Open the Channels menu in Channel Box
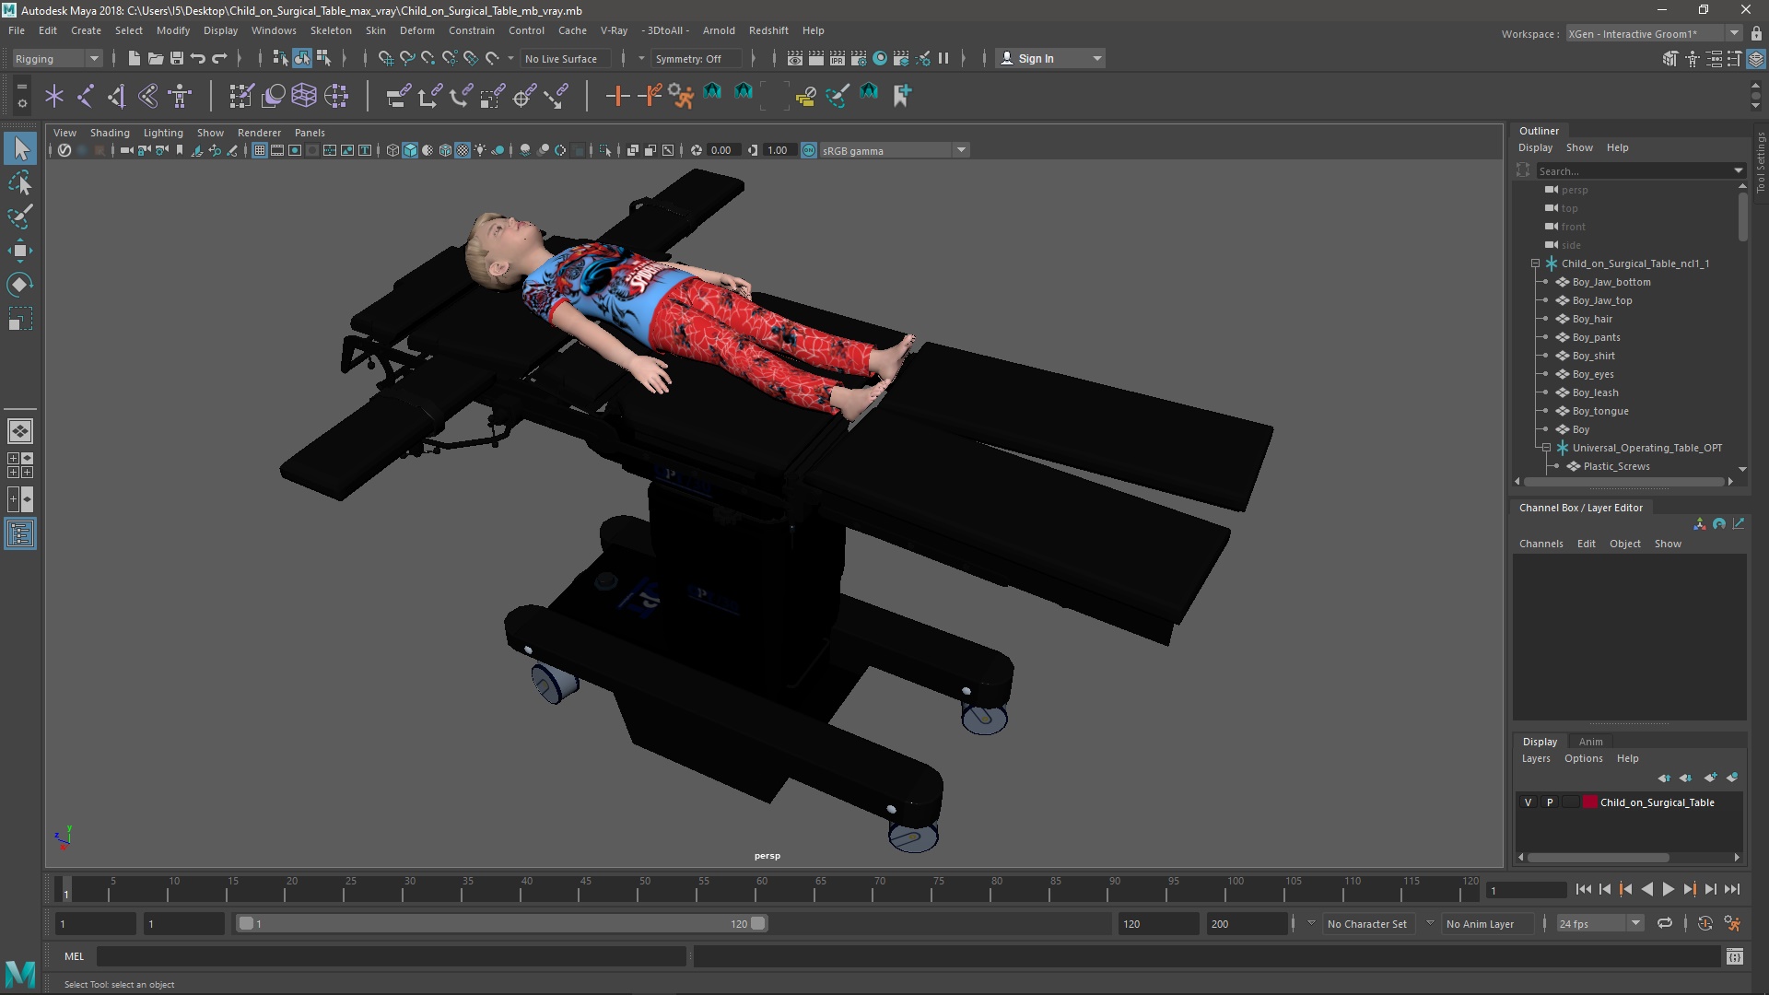Image resolution: width=1769 pixels, height=995 pixels. click(1541, 544)
